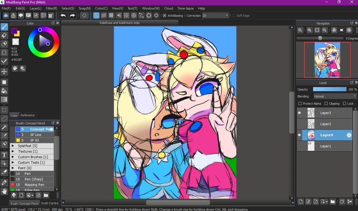Toggle visibility of Layer4

click(x=299, y=135)
